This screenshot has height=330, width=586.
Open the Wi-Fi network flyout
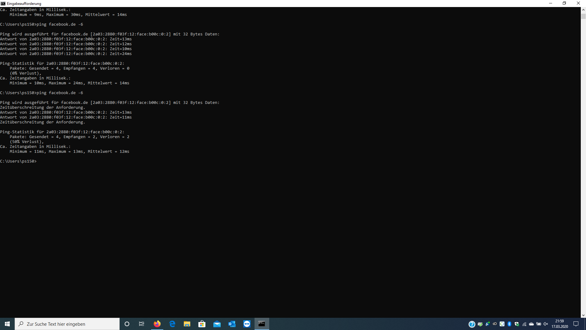click(x=524, y=324)
